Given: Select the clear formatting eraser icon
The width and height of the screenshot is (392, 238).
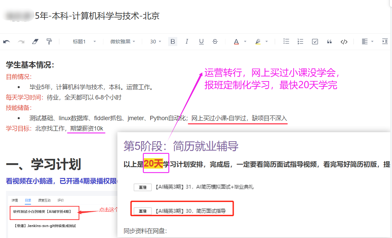Looking at the screenshot, I should click(x=35, y=42).
